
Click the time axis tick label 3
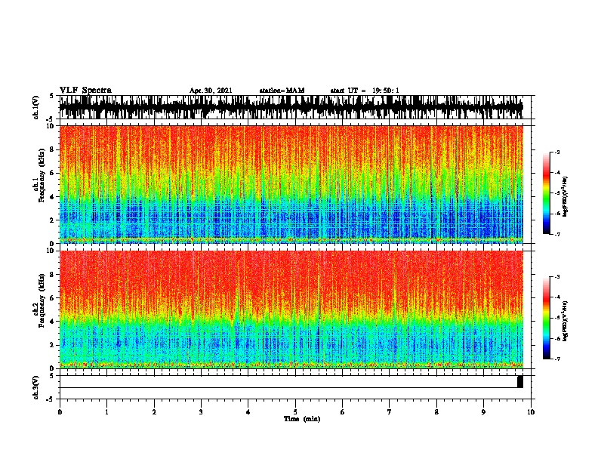click(201, 412)
